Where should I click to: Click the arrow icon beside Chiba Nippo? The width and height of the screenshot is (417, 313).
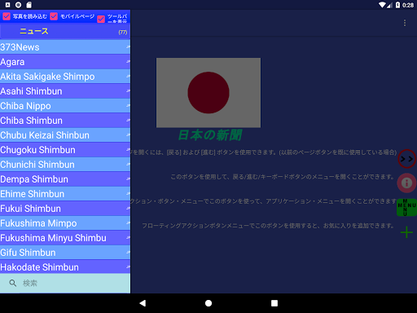coord(128,106)
